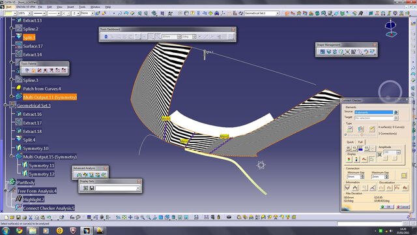
Task: Select Patch from Curves.4 tree item
Action: (x=42, y=89)
